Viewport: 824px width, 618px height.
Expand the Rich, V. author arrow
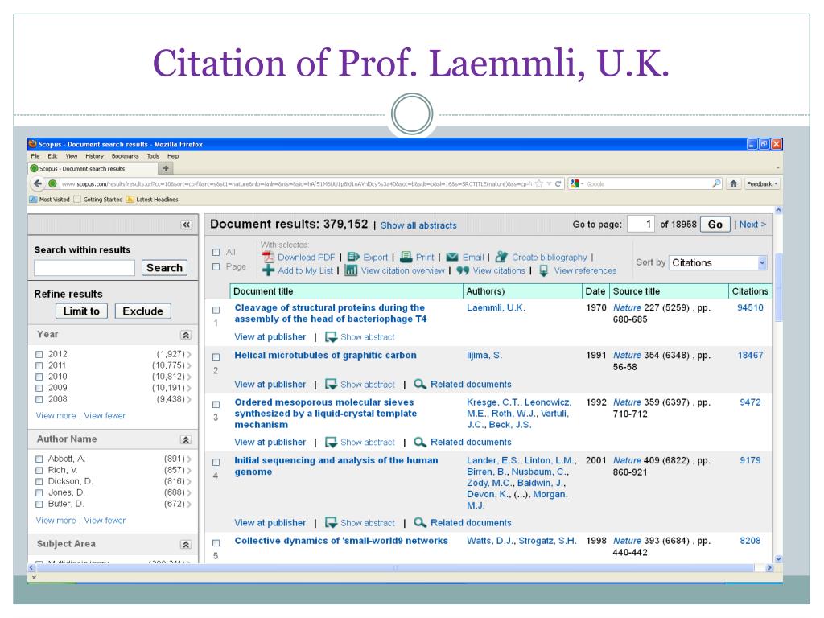[189, 470]
